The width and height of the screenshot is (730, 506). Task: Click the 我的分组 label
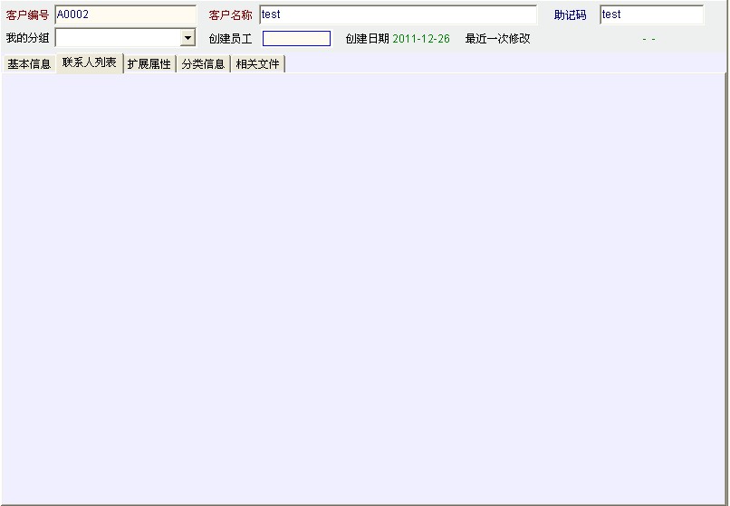[x=28, y=38]
